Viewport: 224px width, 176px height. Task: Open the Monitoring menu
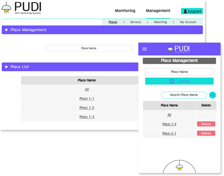(125, 11)
